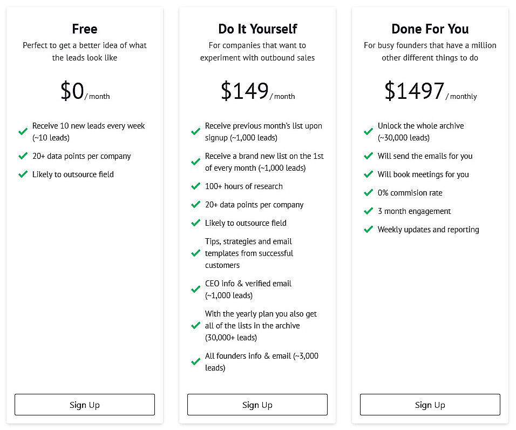The height and width of the screenshot is (430, 516).
Task: Select the 'Free' plan heading
Action: [x=84, y=29]
